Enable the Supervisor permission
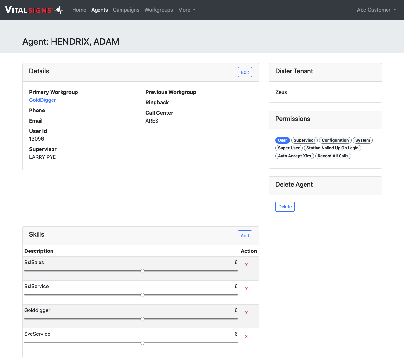 tap(304, 140)
